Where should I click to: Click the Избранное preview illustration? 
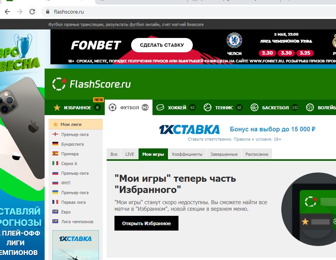click(308, 209)
